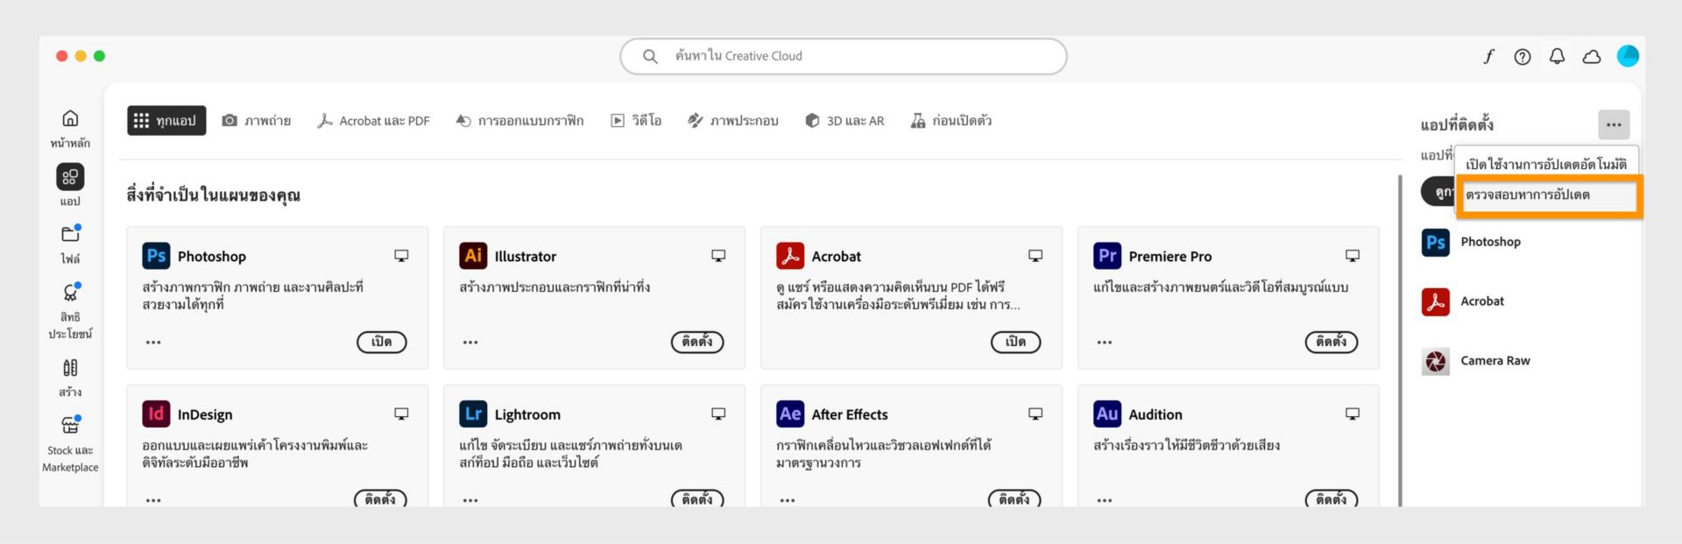Open the Home (หน้าหลัก) sidebar icon
Viewport: 1682px width, 544px height.
click(x=70, y=118)
